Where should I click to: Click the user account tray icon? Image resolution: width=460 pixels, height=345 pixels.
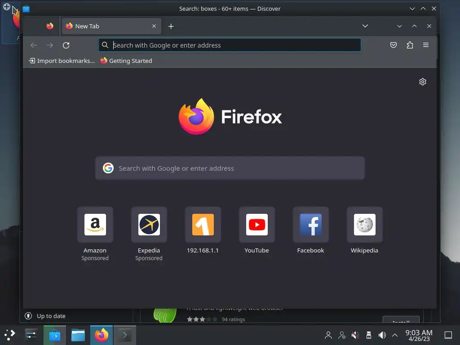[x=328, y=335]
